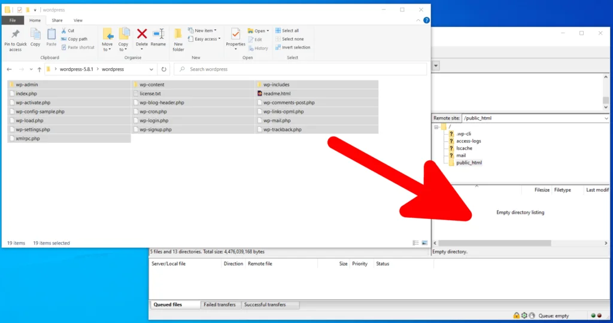
Task: Select lscache folder in remote tree
Action: (x=464, y=148)
